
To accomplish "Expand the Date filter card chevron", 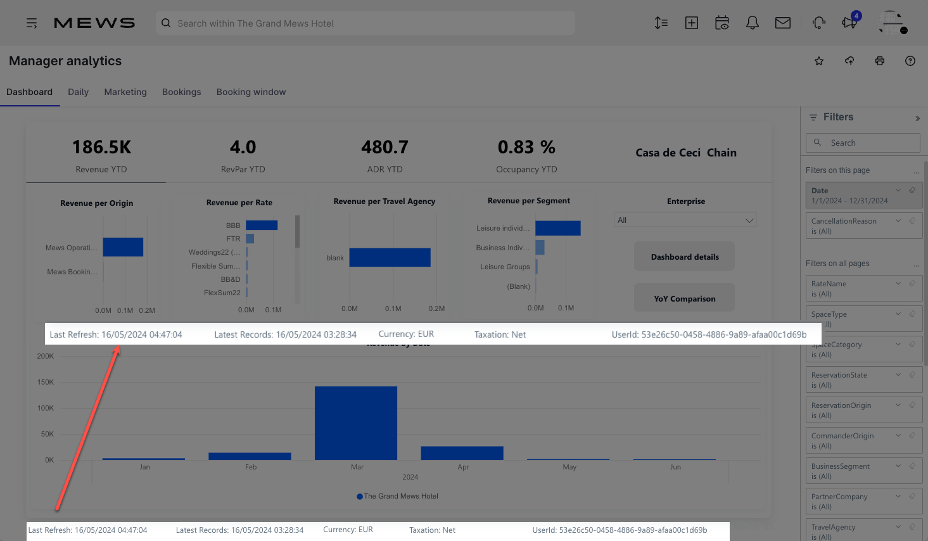I will pyautogui.click(x=898, y=190).
